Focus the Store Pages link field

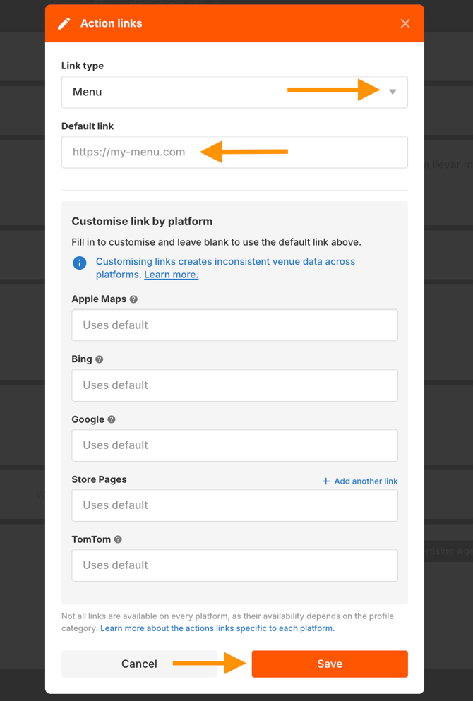[234, 505]
